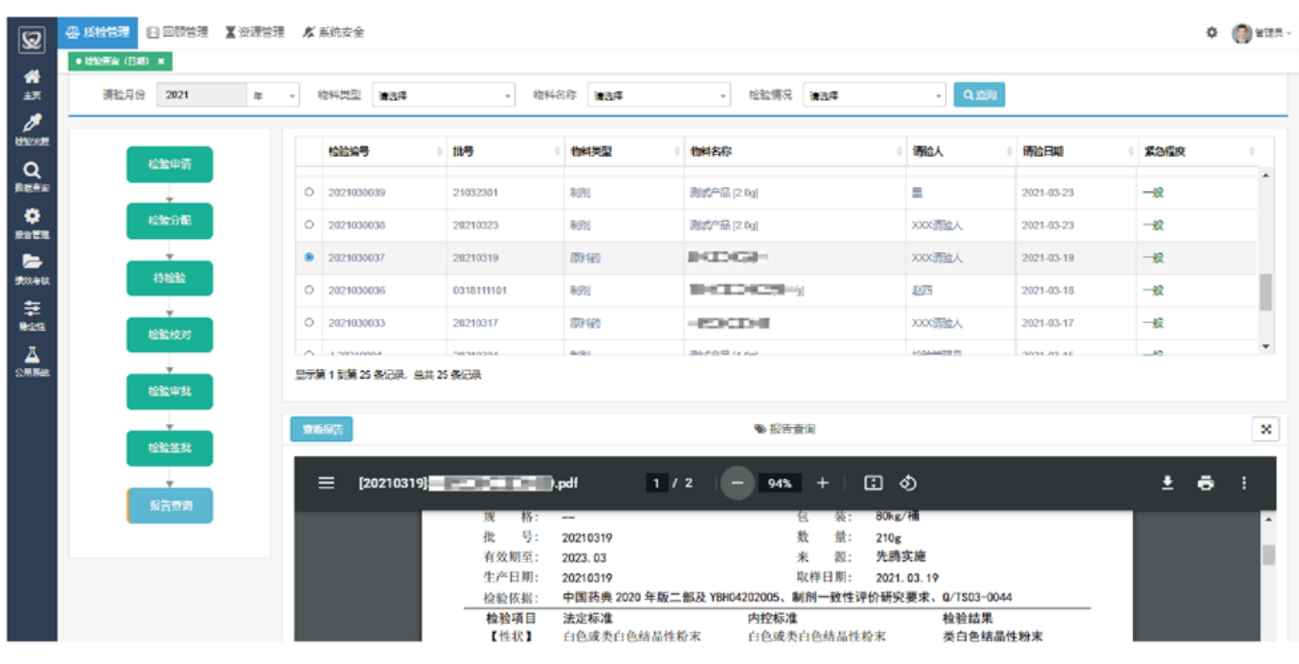1299x664 pixels.
Task: Select radio button for record 2021030033
Action: (x=309, y=323)
